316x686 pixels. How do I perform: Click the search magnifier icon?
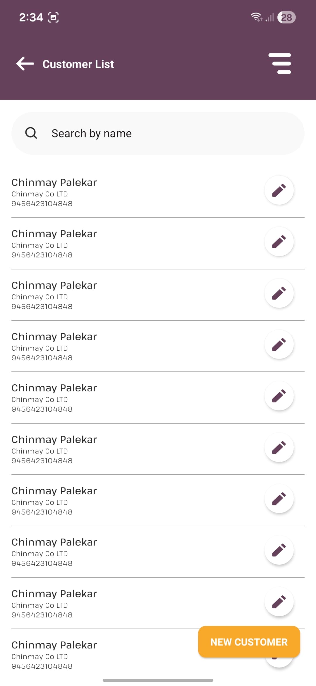tap(31, 133)
